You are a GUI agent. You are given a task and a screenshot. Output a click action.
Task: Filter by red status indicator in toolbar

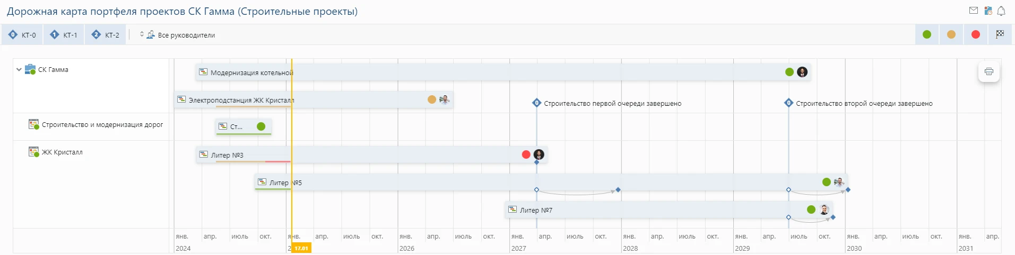tap(976, 34)
